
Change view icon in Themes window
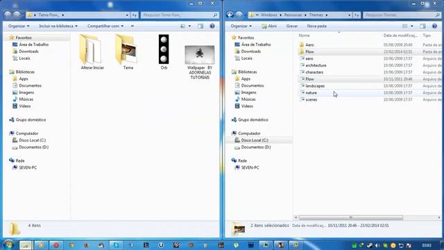(x=405, y=26)
